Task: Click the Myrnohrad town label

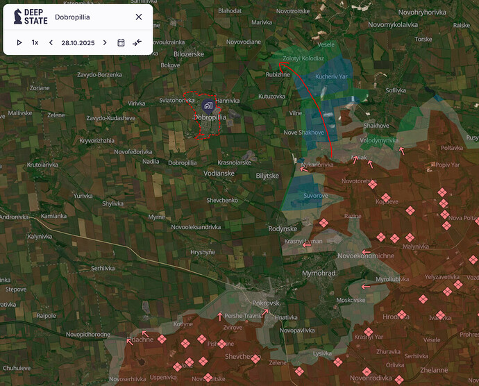Action: pyautogui.click(x=319, y=274)
